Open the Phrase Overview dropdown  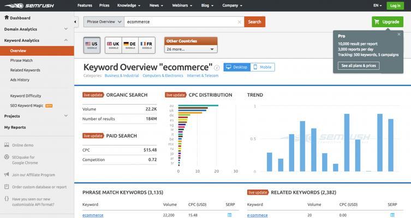pyautogui.click(x=104, y=22)
